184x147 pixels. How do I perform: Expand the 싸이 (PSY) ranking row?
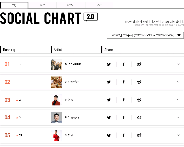pos(178,117)
